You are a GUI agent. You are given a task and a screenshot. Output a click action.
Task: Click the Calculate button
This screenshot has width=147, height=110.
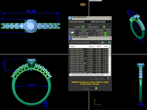coord(90,88)
